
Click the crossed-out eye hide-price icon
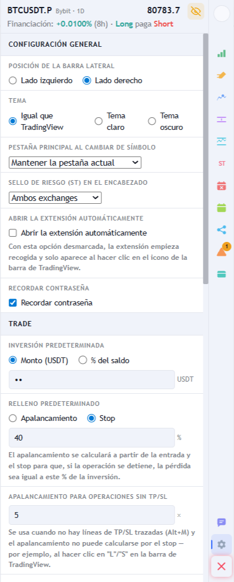(x=196, y=11)
